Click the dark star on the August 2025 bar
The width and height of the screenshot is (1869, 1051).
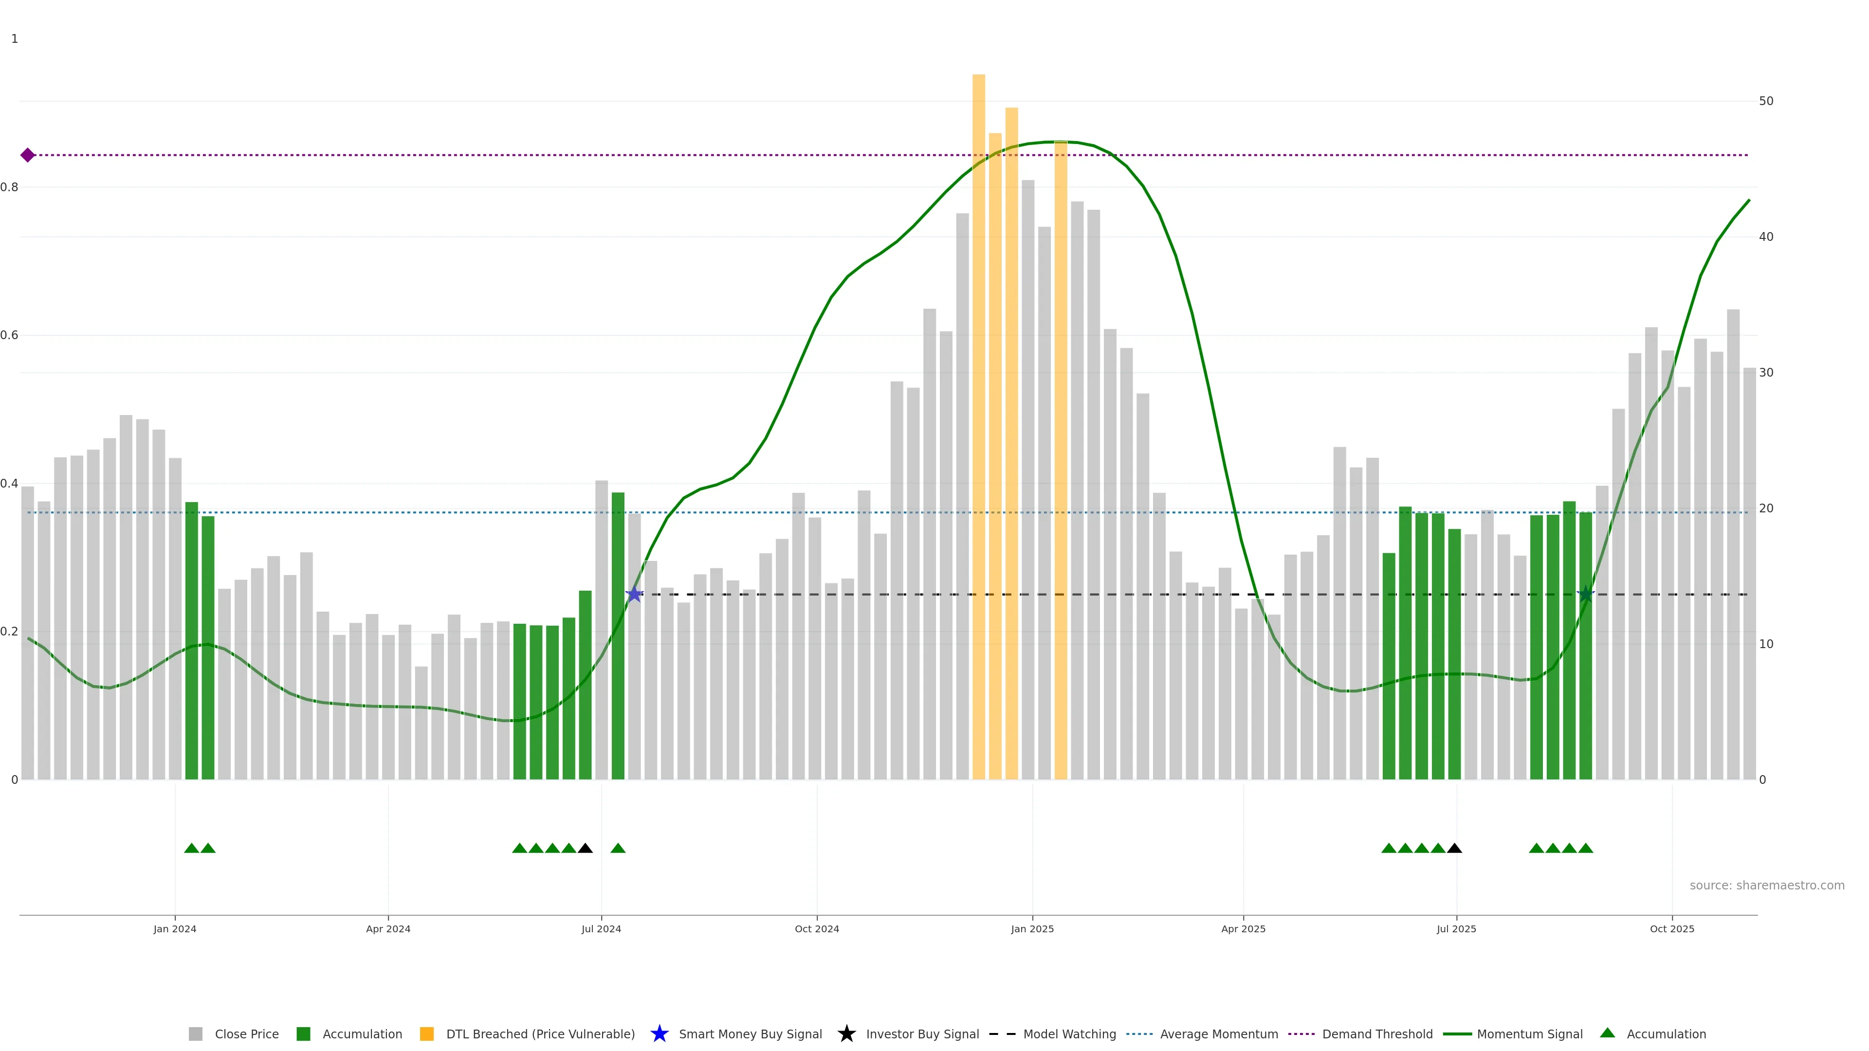pyautogui.click(x=1585, y=594)
